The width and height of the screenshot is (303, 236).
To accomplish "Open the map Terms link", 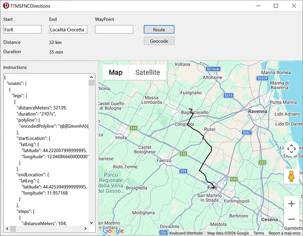I will [x=259, y=233].
